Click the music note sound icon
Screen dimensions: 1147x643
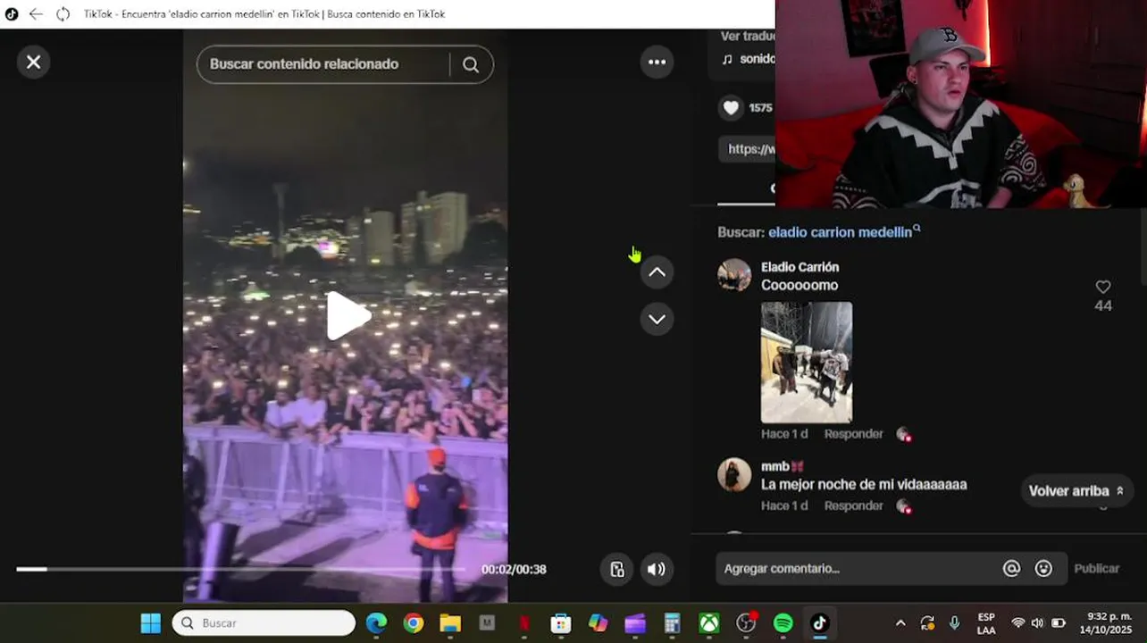click(727, 59)
